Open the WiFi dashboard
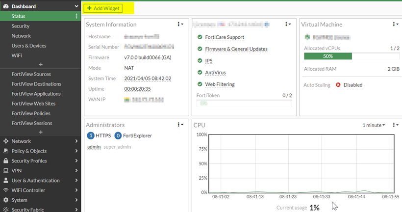This screenshot has height=212, width=402. pos(16,55)
